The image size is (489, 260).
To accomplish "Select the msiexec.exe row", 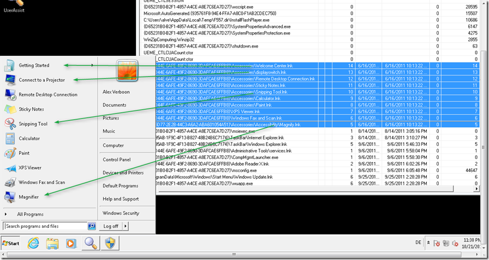I will pos(317,132).
